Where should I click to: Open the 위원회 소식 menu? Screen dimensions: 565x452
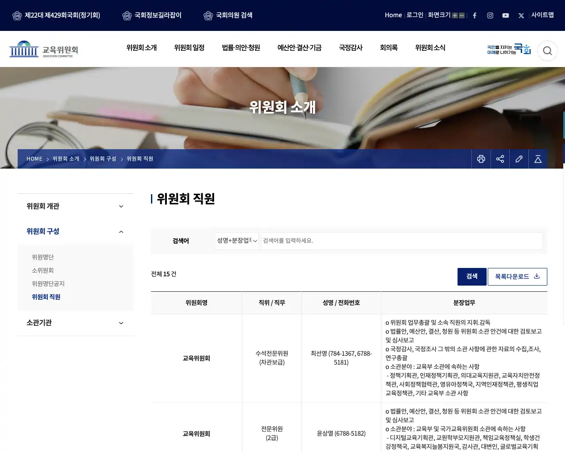[x=430, y=48]
